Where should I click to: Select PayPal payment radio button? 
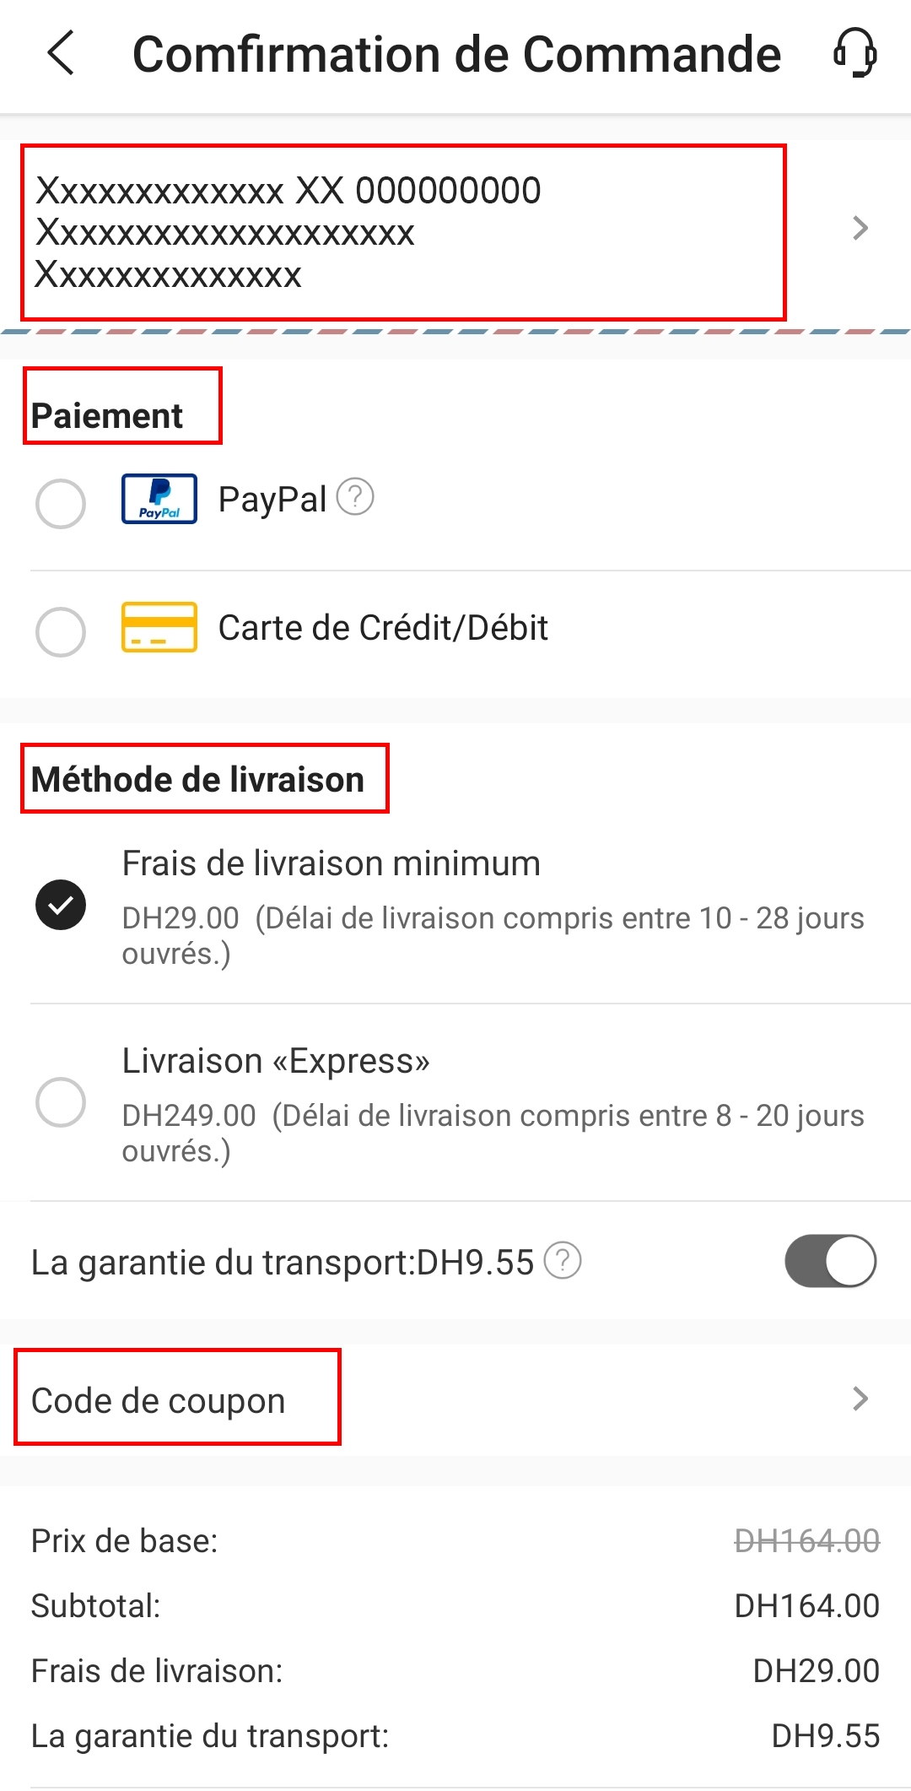[x=61, y=504]
